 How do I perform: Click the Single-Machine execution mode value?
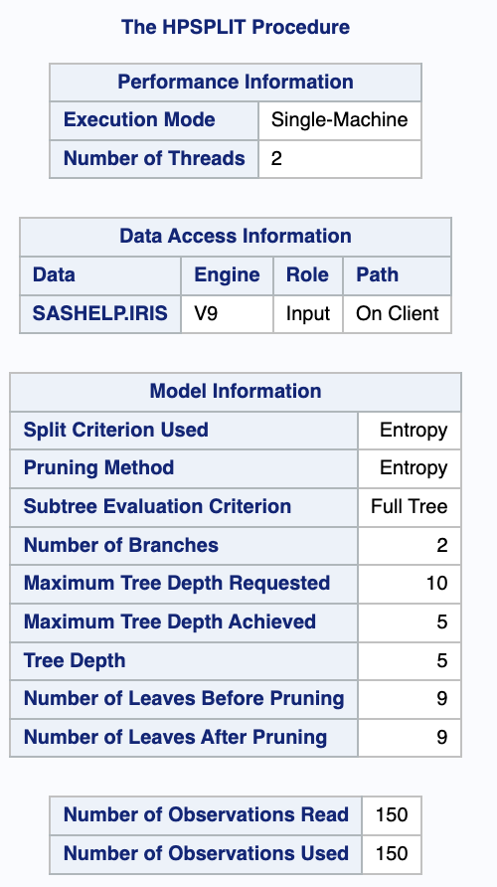[340, 120]
